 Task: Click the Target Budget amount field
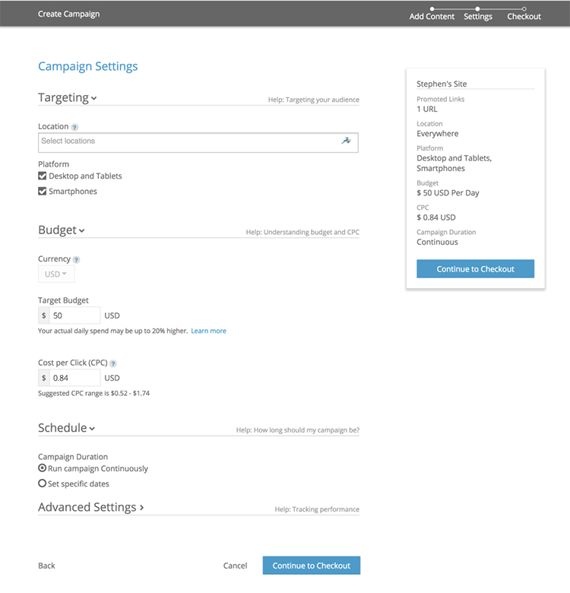tap(74, 315)
